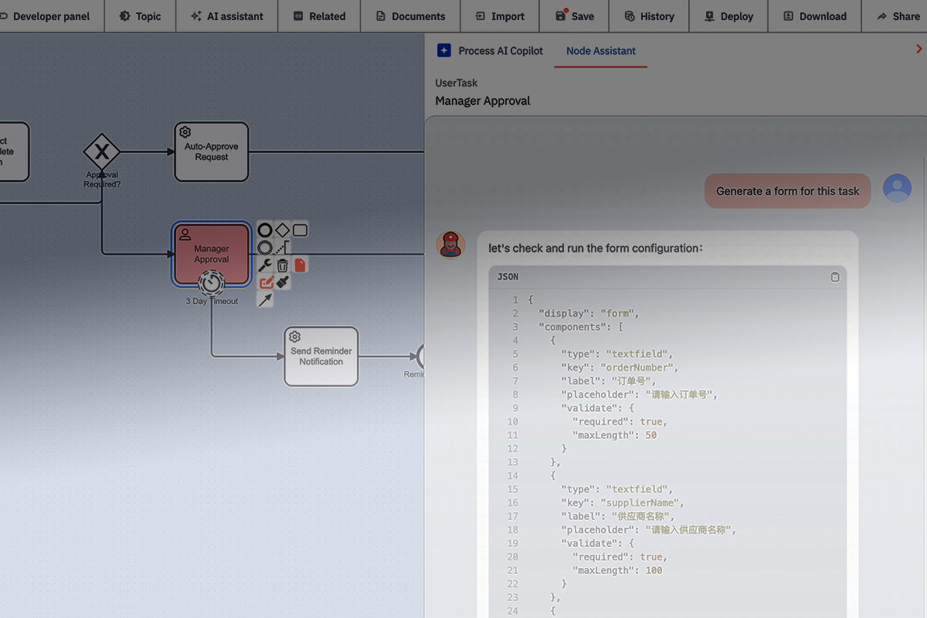The width and height of the screenshot is (927, 618).
Task: Append a gateway from context pad
Action: tap(283, 230)
